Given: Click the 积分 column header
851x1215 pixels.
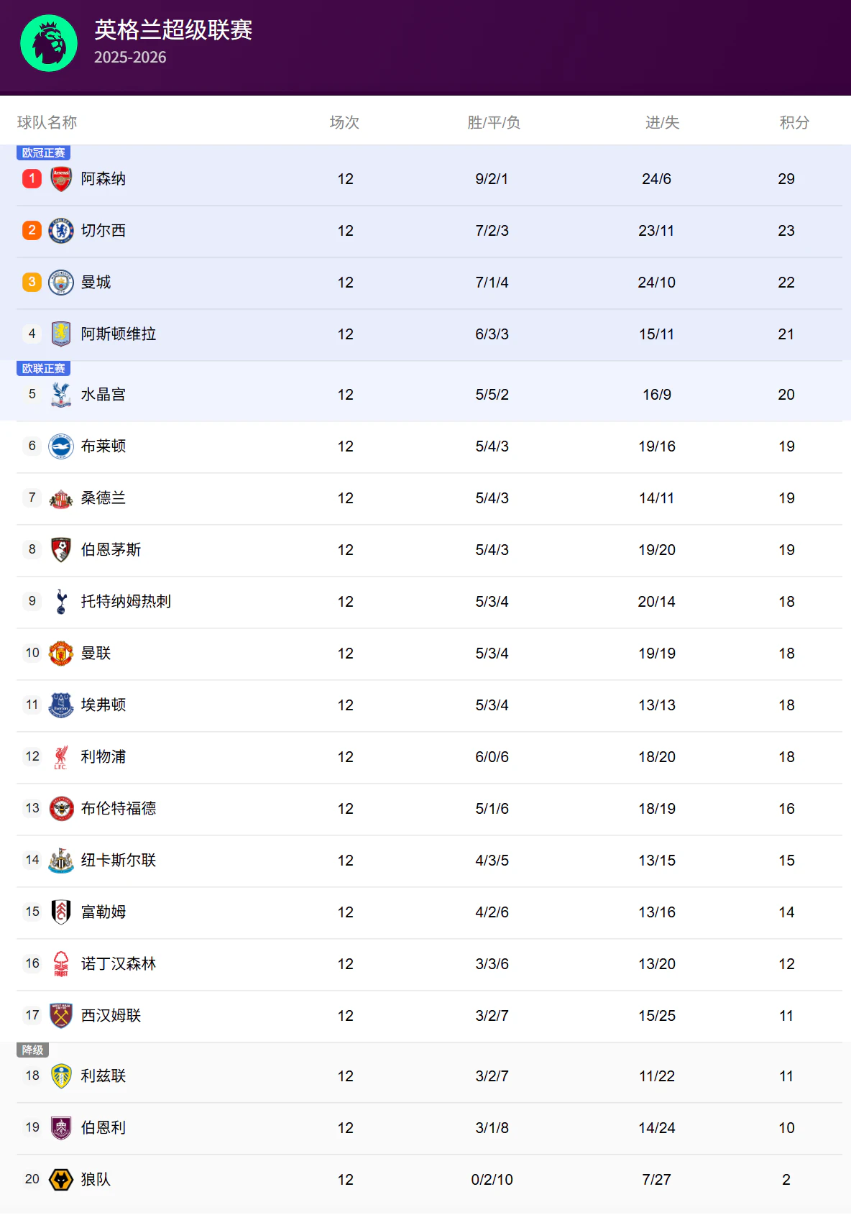Looking at the screenshot, I should pyautogui.click(x=794, y=122).
